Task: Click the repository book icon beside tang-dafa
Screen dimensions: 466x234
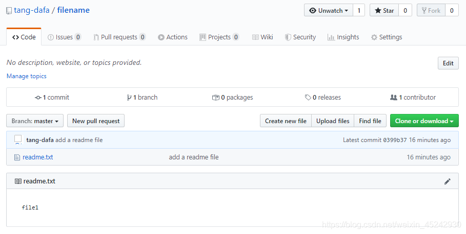Action: pos(9,11)
